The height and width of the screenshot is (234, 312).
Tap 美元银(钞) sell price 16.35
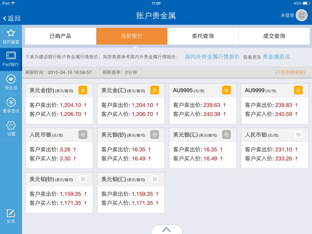click(x=139, y=150)
